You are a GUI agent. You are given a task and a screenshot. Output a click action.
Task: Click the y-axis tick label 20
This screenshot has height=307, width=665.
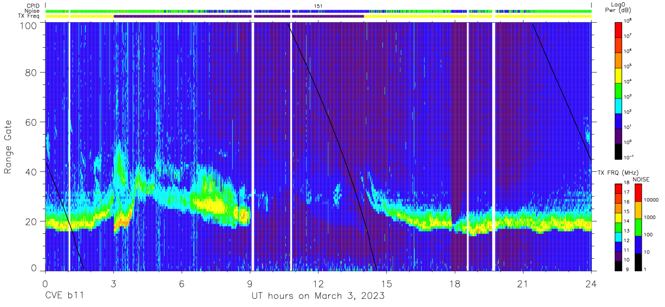[30, 221]
